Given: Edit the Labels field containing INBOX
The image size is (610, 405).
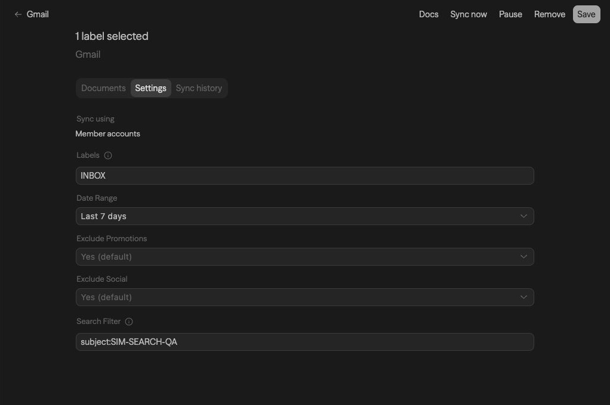Looking at the screenshot, I should [304, 176].
